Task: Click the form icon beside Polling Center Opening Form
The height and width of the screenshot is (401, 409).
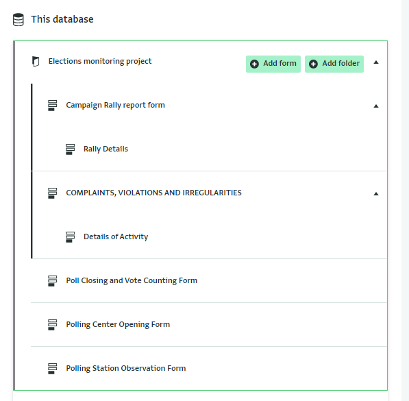Action: 53,324
